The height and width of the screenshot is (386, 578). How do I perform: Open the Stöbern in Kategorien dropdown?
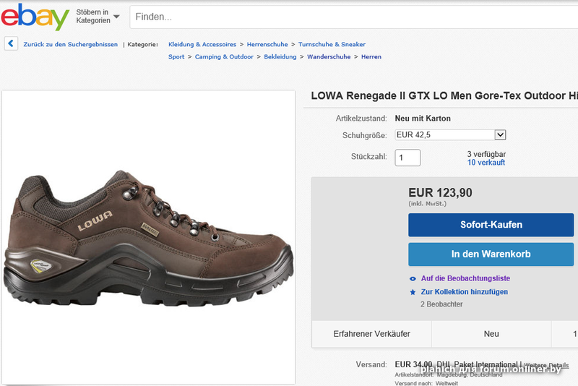point(98,17)
